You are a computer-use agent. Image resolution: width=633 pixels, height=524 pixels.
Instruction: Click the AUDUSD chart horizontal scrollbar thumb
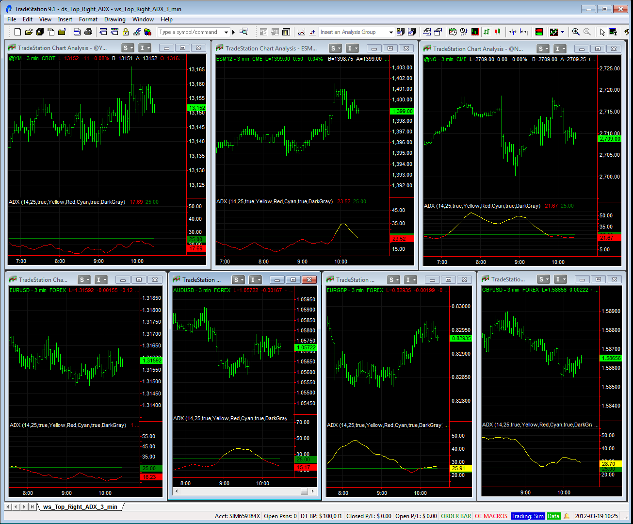[x=305, y=491]
